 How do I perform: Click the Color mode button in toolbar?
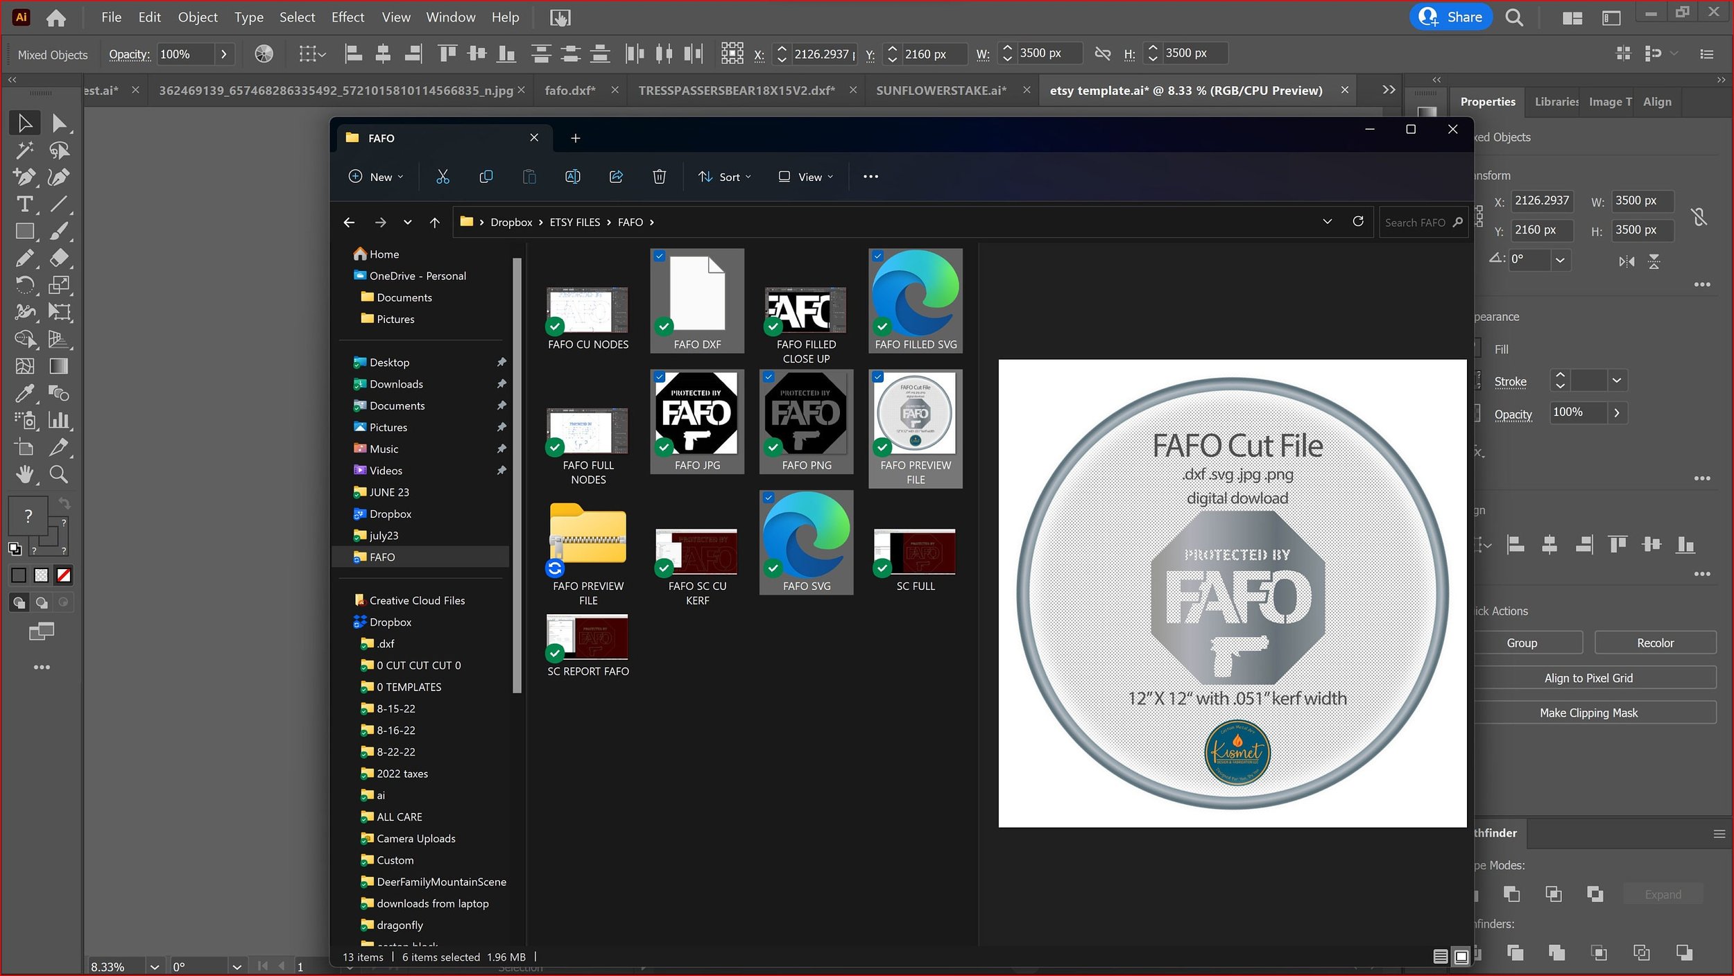point(19,575)
